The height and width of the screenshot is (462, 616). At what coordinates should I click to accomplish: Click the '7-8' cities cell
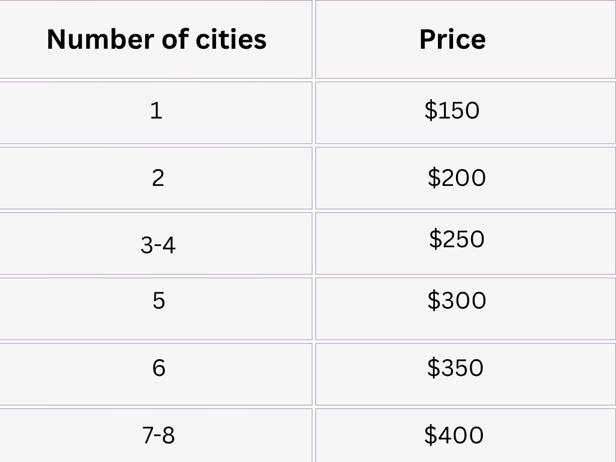[x=158, y=435]
